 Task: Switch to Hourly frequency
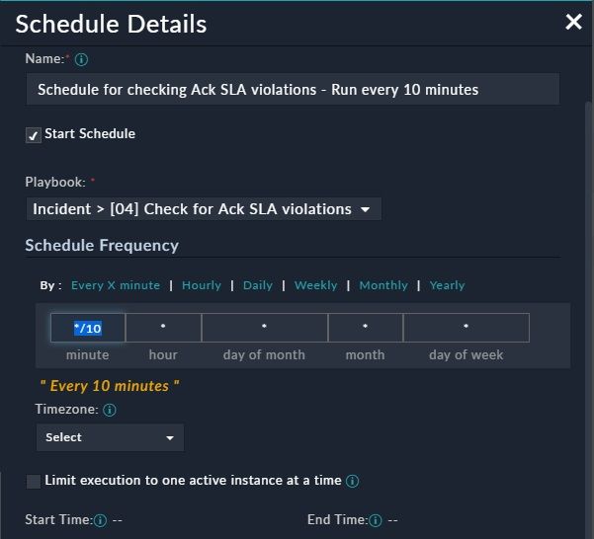click(202, 285)
